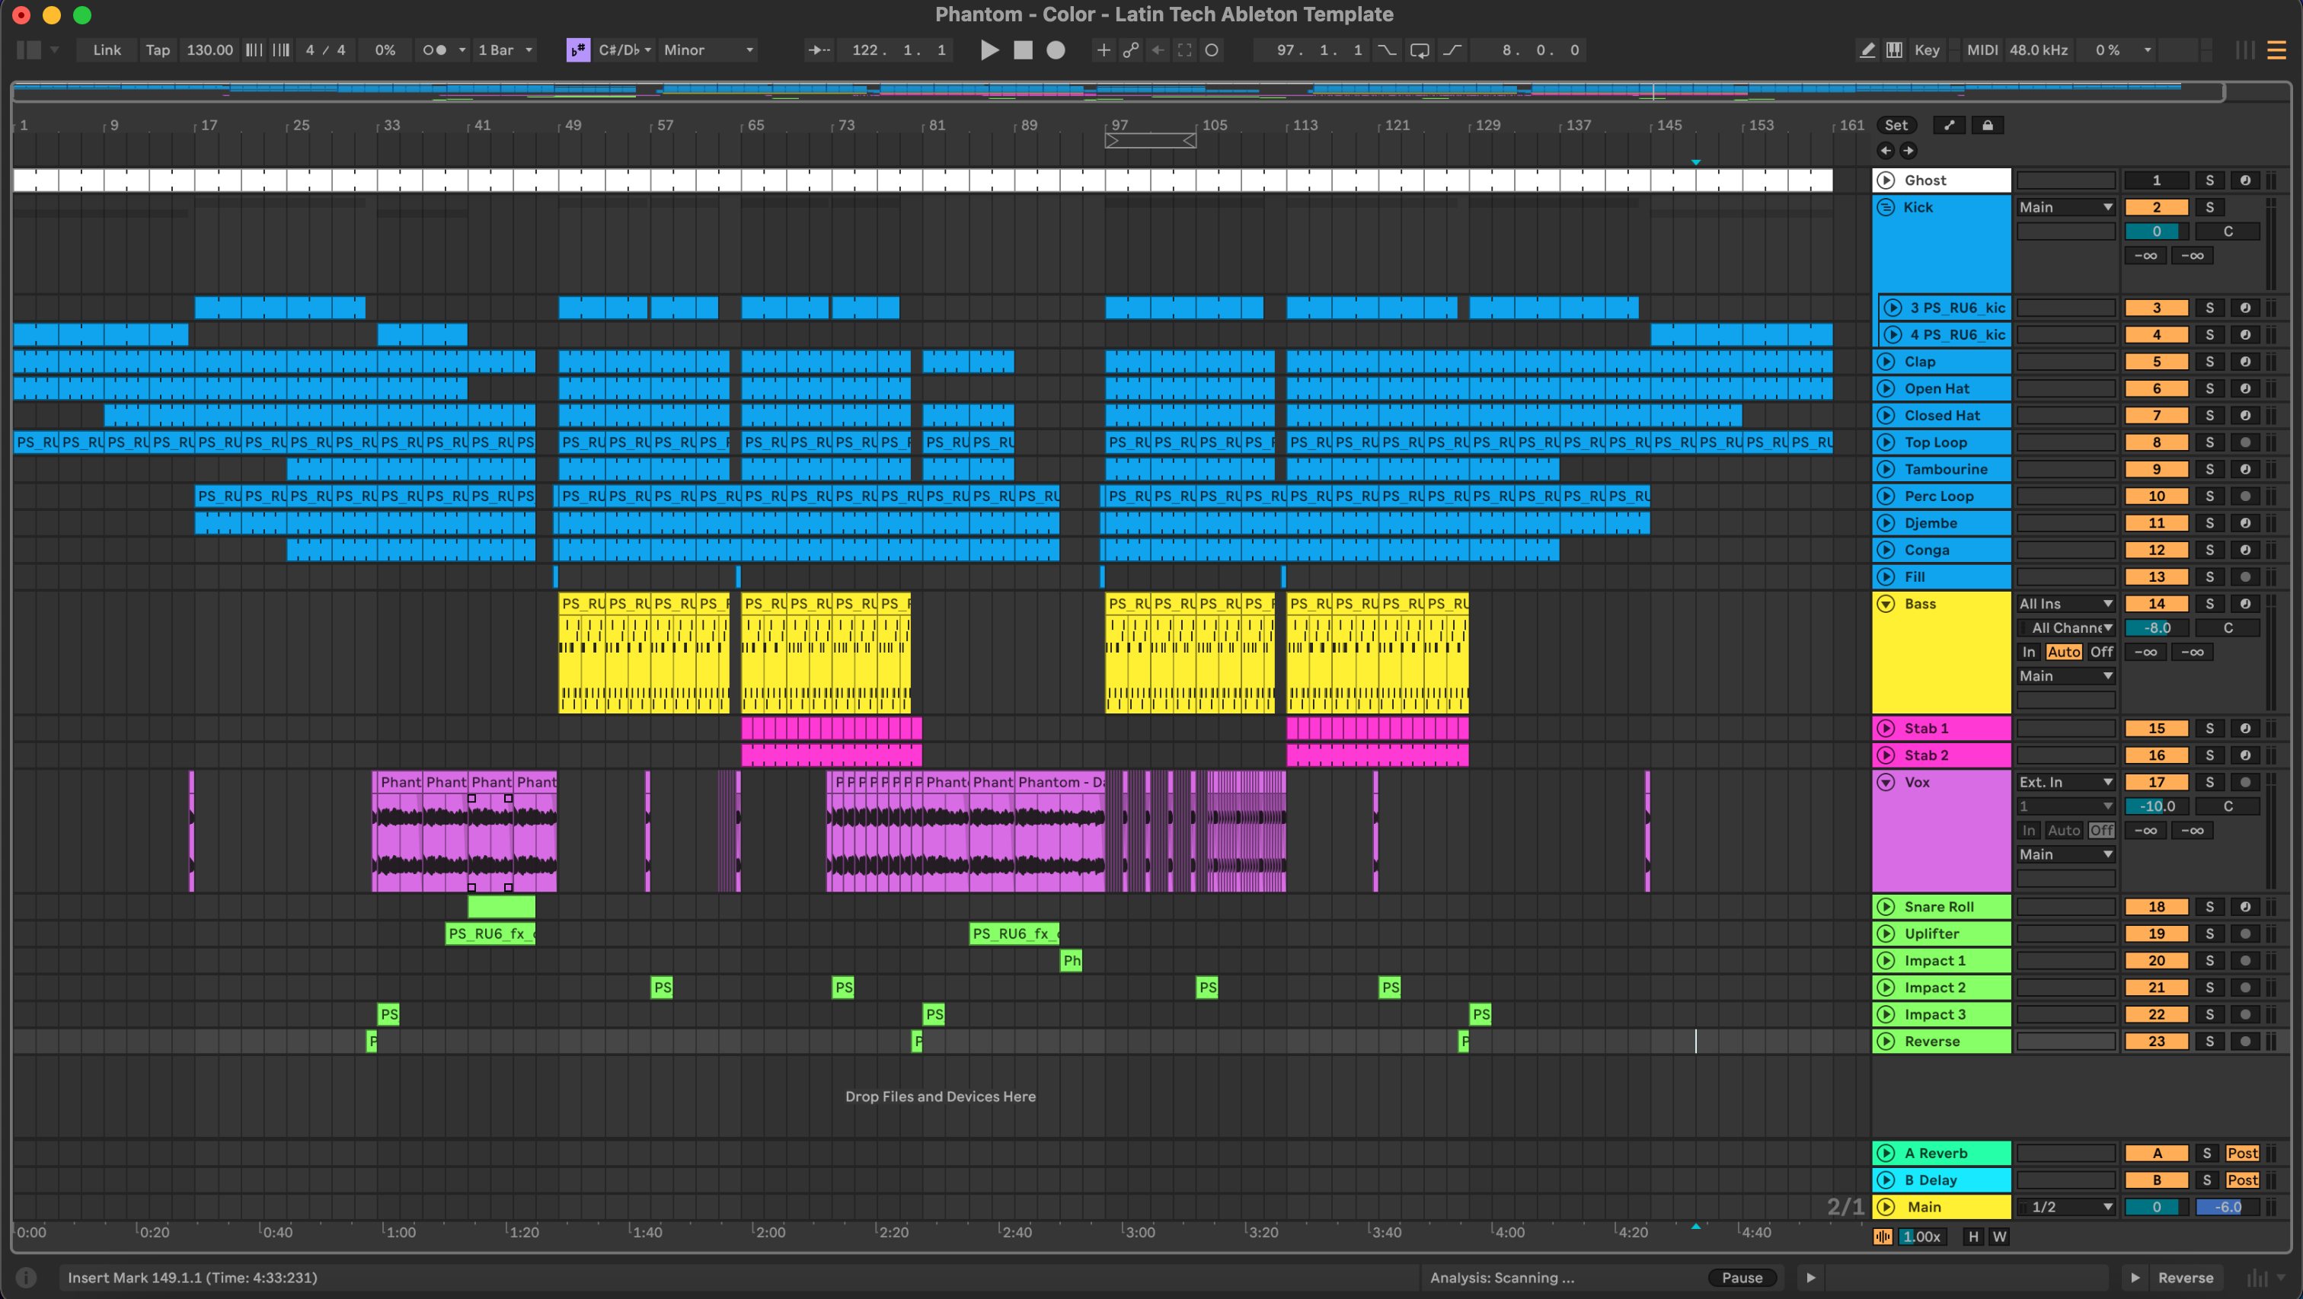Image resolution: width=2303 pixels, height=1299 pixels.
Task: Click the Kick group fold icon
Action: [x=1886, y=206]
